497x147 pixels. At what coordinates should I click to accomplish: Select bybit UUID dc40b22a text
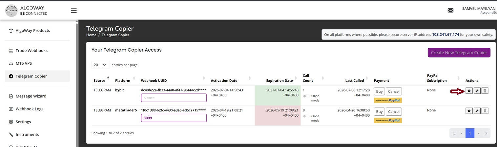(x=174, y=90)
